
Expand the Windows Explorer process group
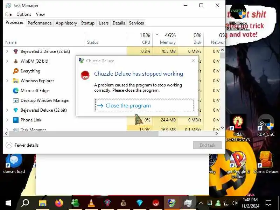(7, 81)
